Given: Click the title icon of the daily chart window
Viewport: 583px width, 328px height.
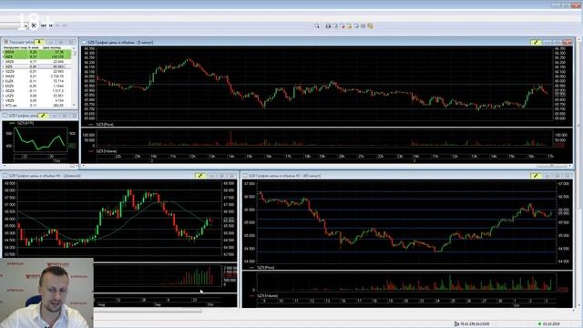Looking at the screenshot, I should [5, 176].
